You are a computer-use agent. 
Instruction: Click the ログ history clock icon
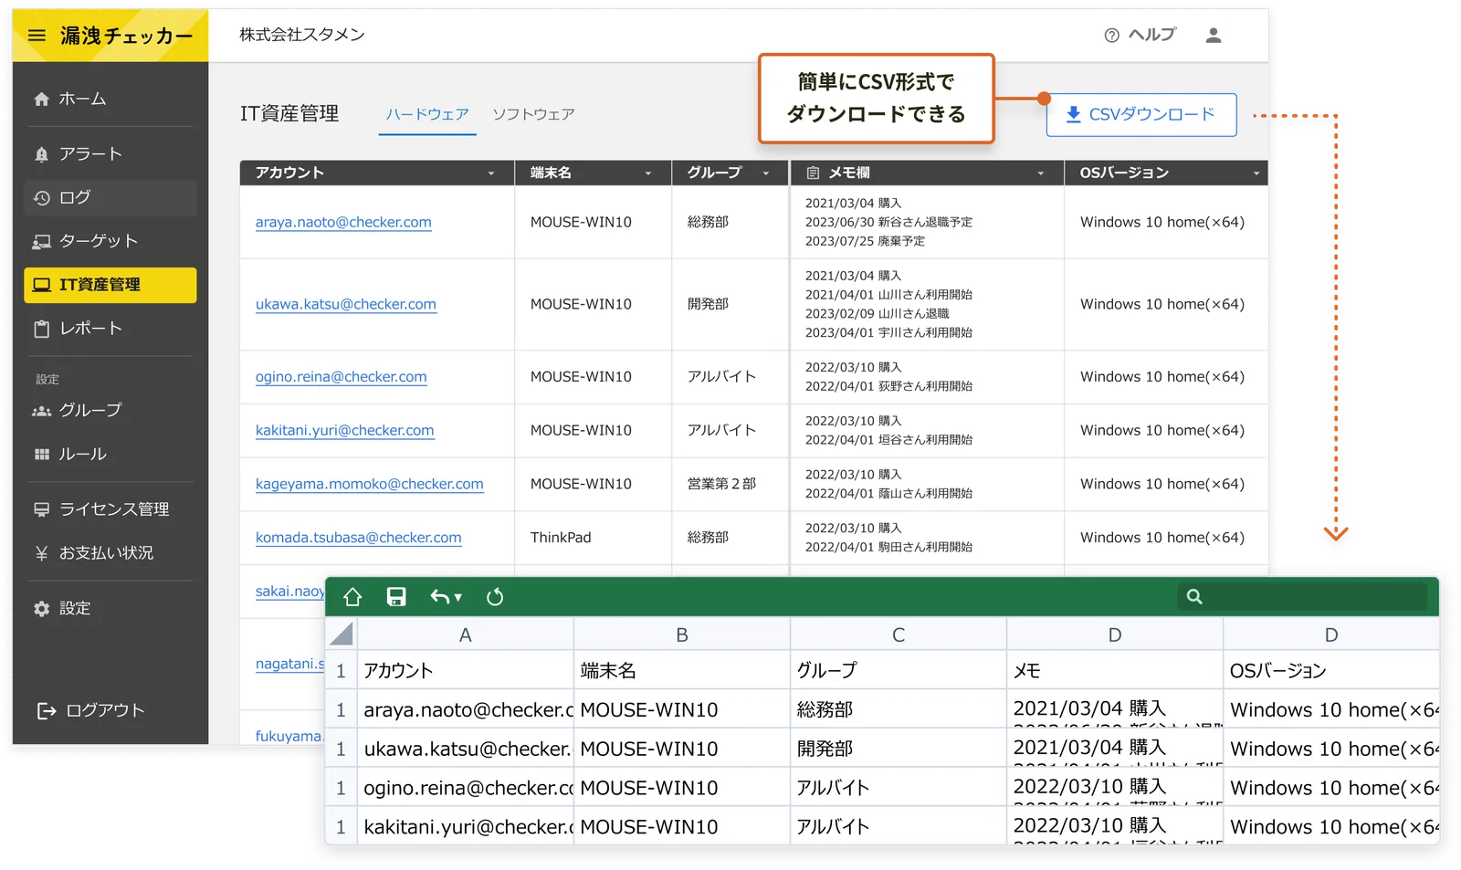(x=41, y=198)
